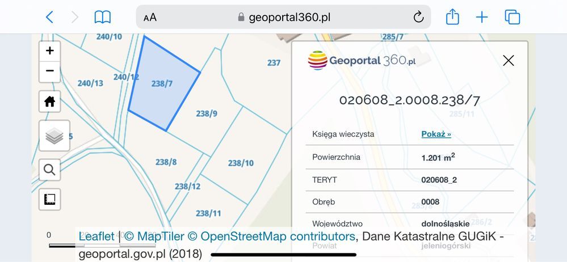Select parcel 237 on the map
The image size is (567, 262).
tap(274, 63)
